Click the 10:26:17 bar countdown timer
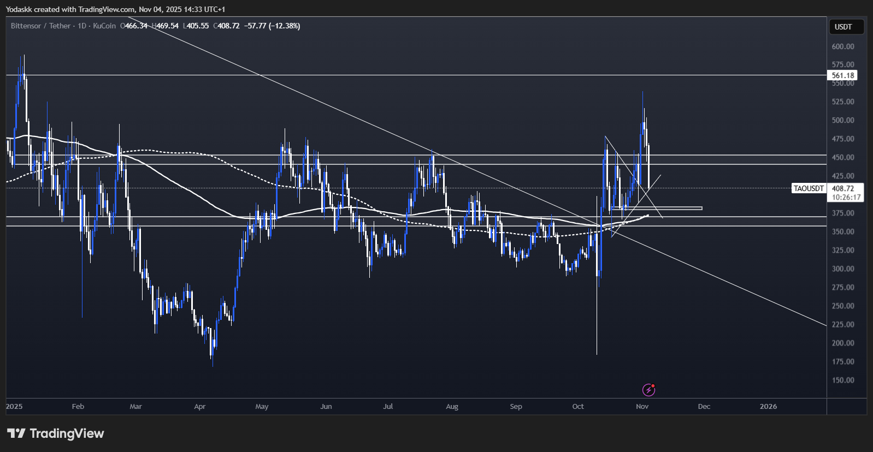The image size is (873, 452). 846,197
